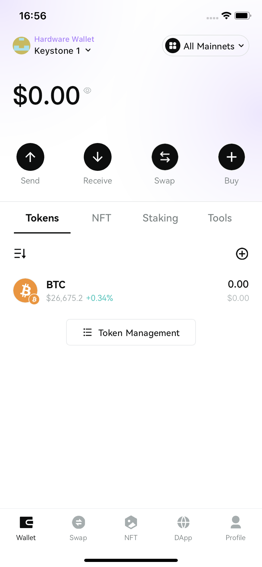The width and height of the screenshot is (262, 567).
Task: Open the DApp browser in the bottom bar
Action: tap(183, 527)
